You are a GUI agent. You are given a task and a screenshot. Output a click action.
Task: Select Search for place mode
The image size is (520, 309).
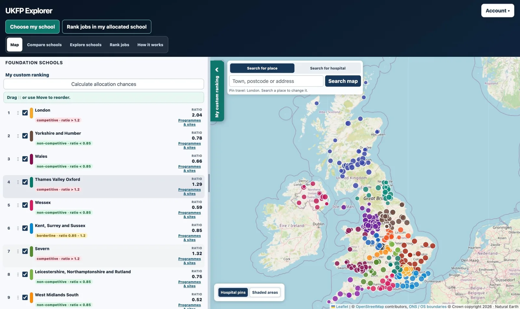[x=262, y=68]
